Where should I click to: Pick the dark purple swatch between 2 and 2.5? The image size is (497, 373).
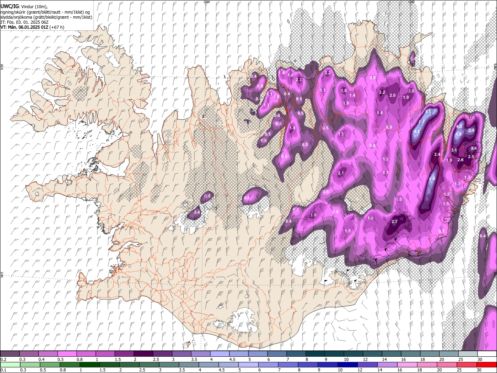pos(143,354)
